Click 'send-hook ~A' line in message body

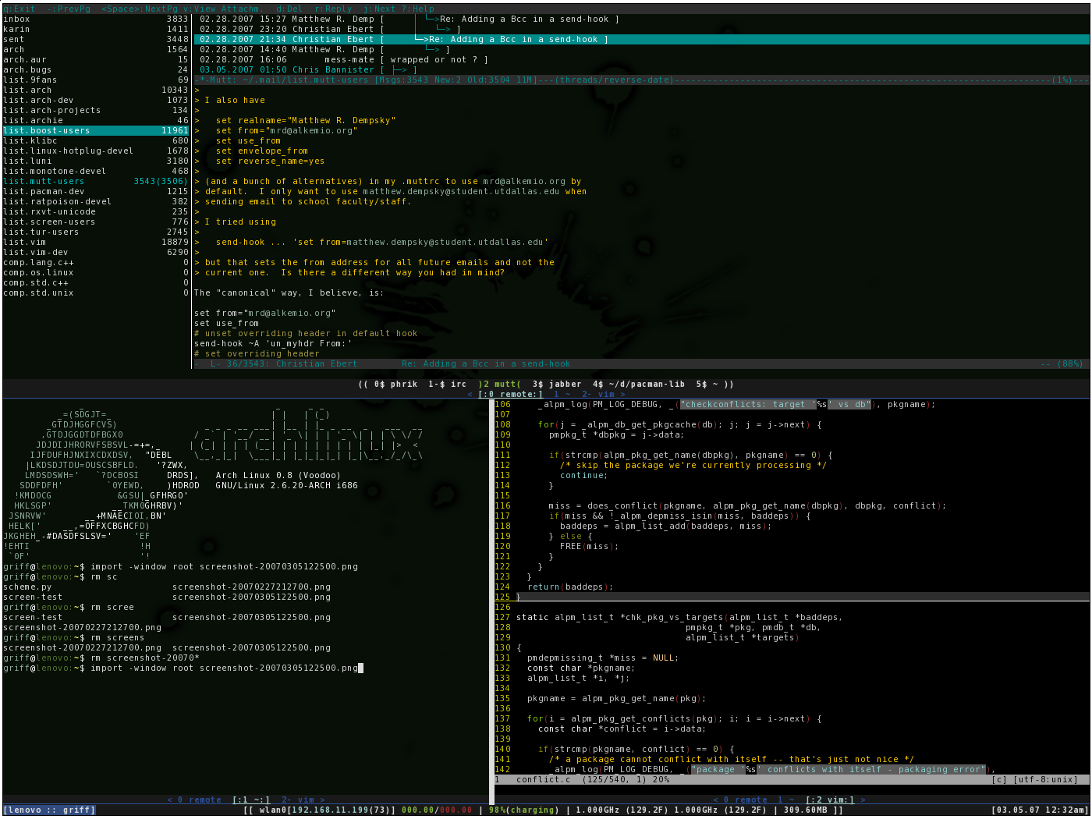coord(273,343)
